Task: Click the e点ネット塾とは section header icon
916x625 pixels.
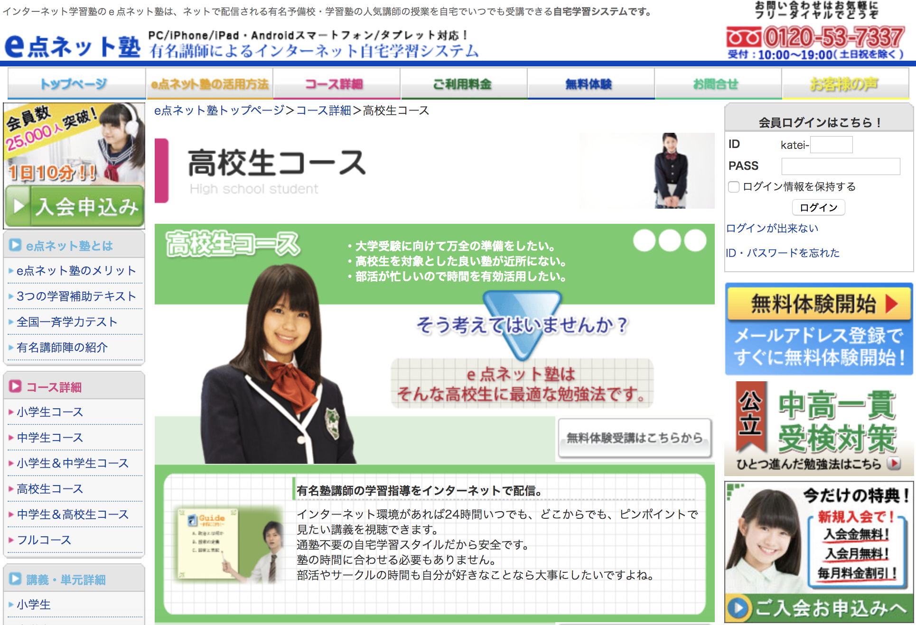Action: coord(15,245)
